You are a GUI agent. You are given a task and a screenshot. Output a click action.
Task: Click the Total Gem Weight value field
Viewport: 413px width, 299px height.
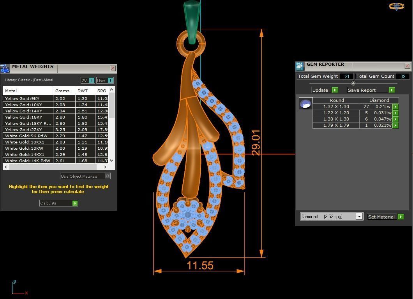pos(346,76)
